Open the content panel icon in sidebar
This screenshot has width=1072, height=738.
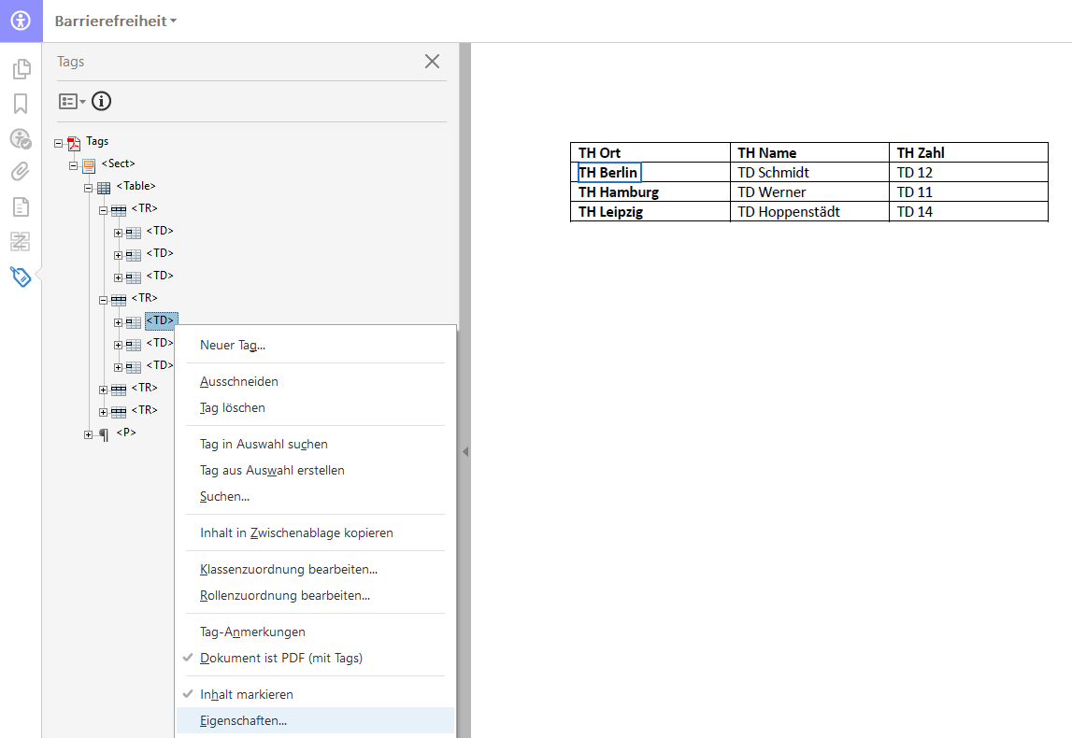point(21,206)
